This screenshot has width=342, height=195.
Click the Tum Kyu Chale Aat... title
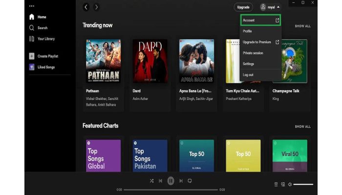pos(242,91)
